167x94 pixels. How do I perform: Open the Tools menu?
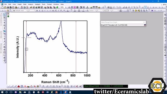(44, 4)
